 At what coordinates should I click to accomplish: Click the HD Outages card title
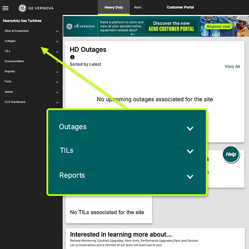(88, 49)
